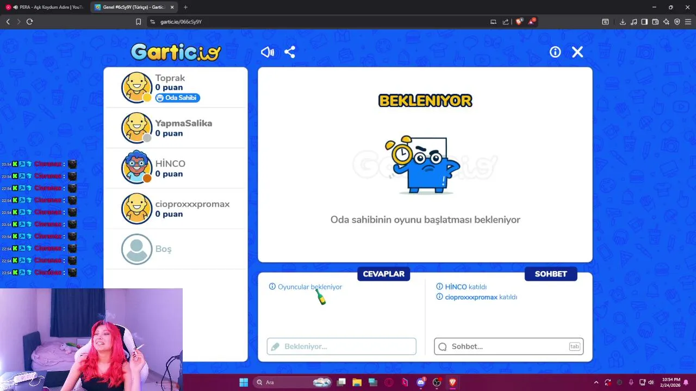Click HİNCO's player avatar
696x391 pixels.
136,168
